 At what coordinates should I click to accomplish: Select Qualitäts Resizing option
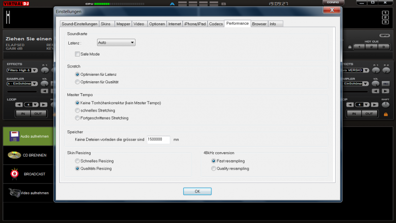coord(77,168)
